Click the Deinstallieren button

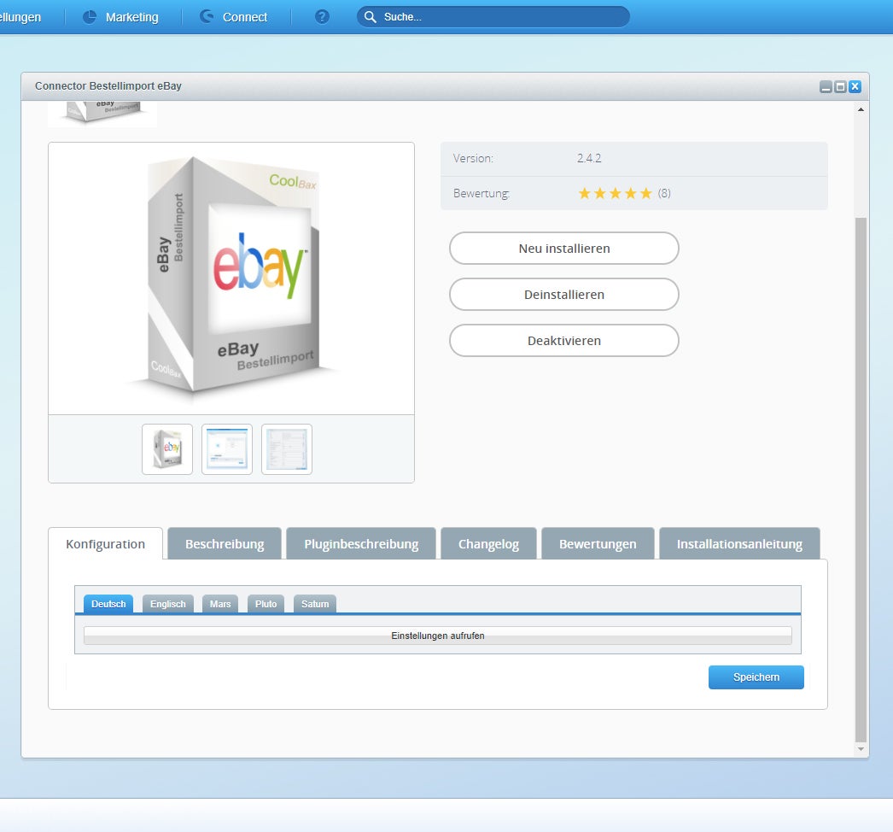563,295
